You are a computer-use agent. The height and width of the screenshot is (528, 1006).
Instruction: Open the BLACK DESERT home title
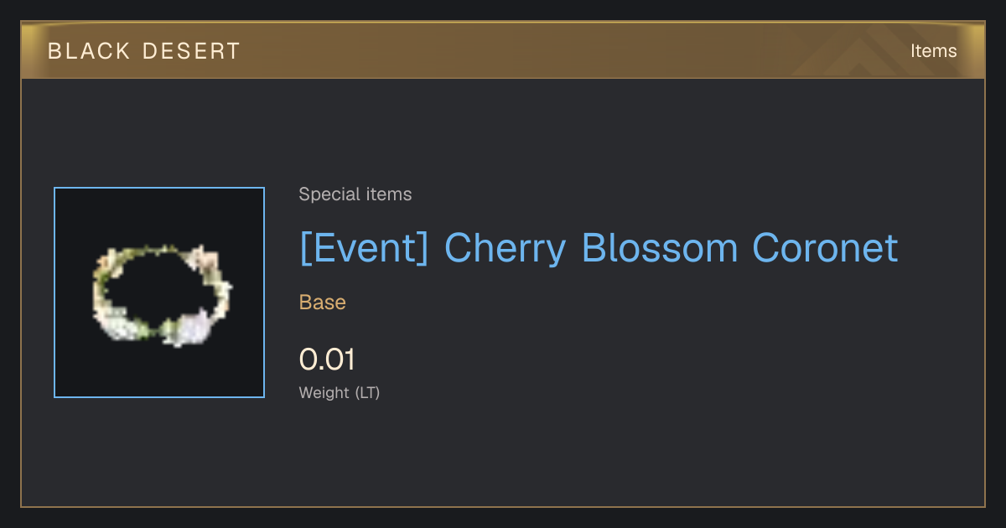tap(144, 51)
